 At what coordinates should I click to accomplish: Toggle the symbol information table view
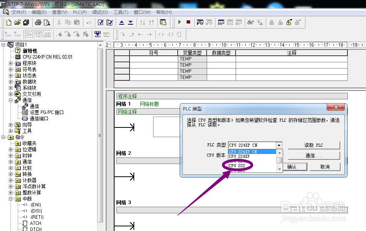point(47,35)
